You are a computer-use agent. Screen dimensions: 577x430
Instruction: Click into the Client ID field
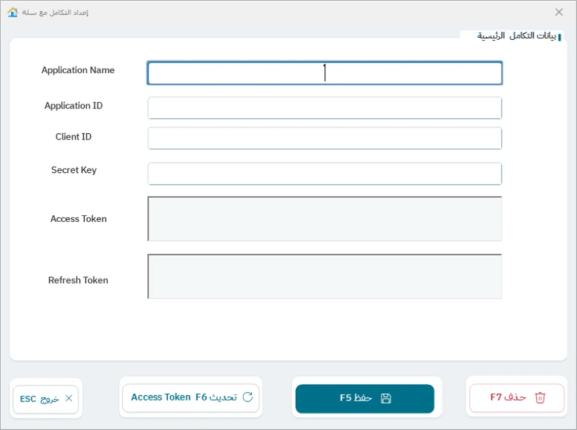325,138
